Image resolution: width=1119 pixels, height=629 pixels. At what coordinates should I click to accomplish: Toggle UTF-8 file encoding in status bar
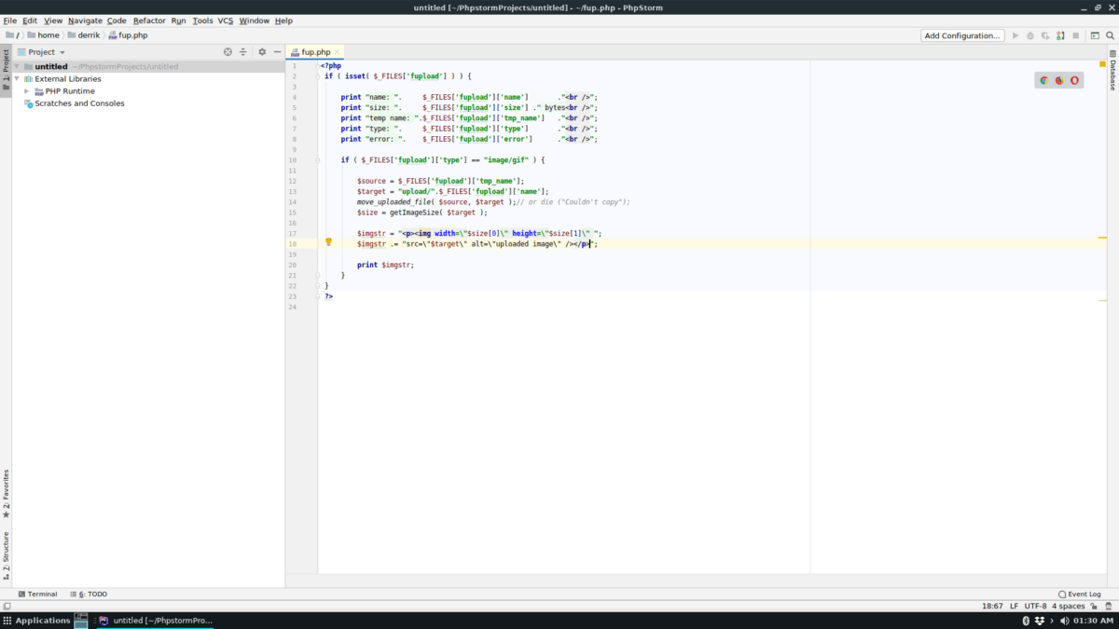tap(1036, 606)
